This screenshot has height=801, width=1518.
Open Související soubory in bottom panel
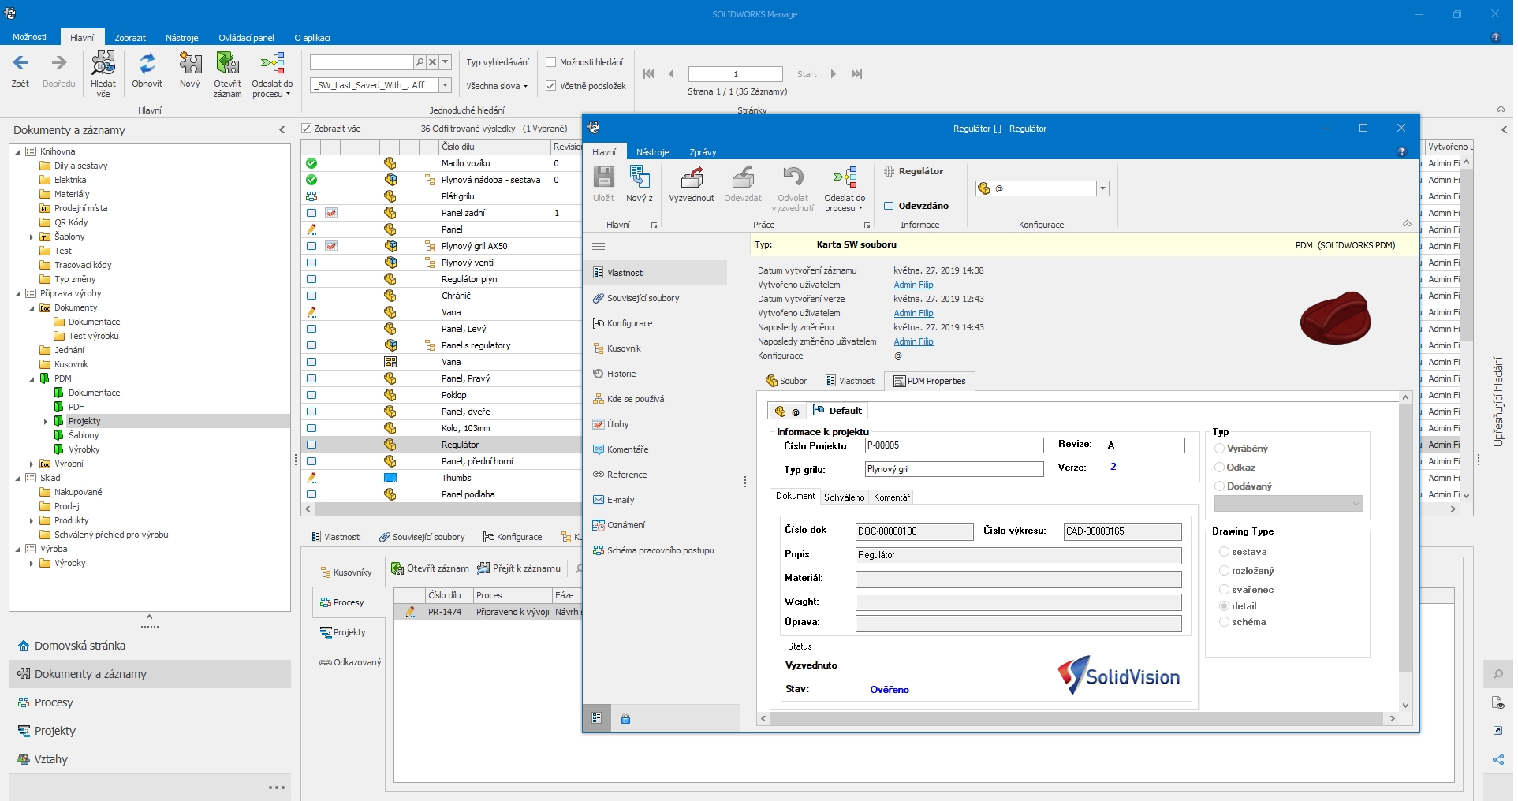(x=422, y=537)
